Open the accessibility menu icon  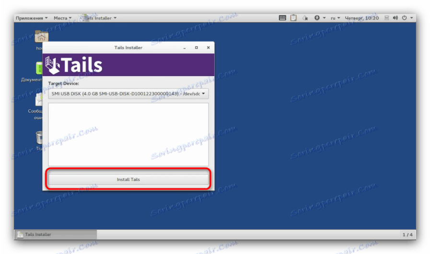click(x=320, y=18)
